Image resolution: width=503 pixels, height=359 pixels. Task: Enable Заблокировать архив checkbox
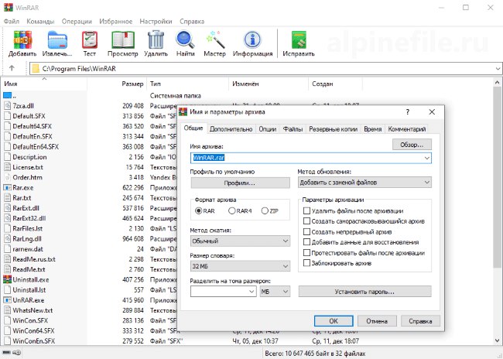306,263
